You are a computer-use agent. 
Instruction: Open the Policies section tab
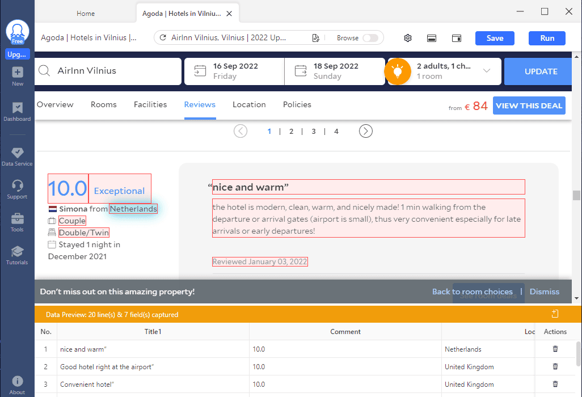pos(297,104)
